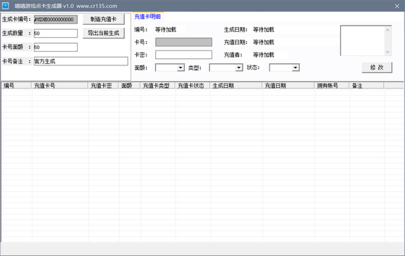Click the app icon in the title bar
Viewport: 405px width, 256px height.
[5, 5]
